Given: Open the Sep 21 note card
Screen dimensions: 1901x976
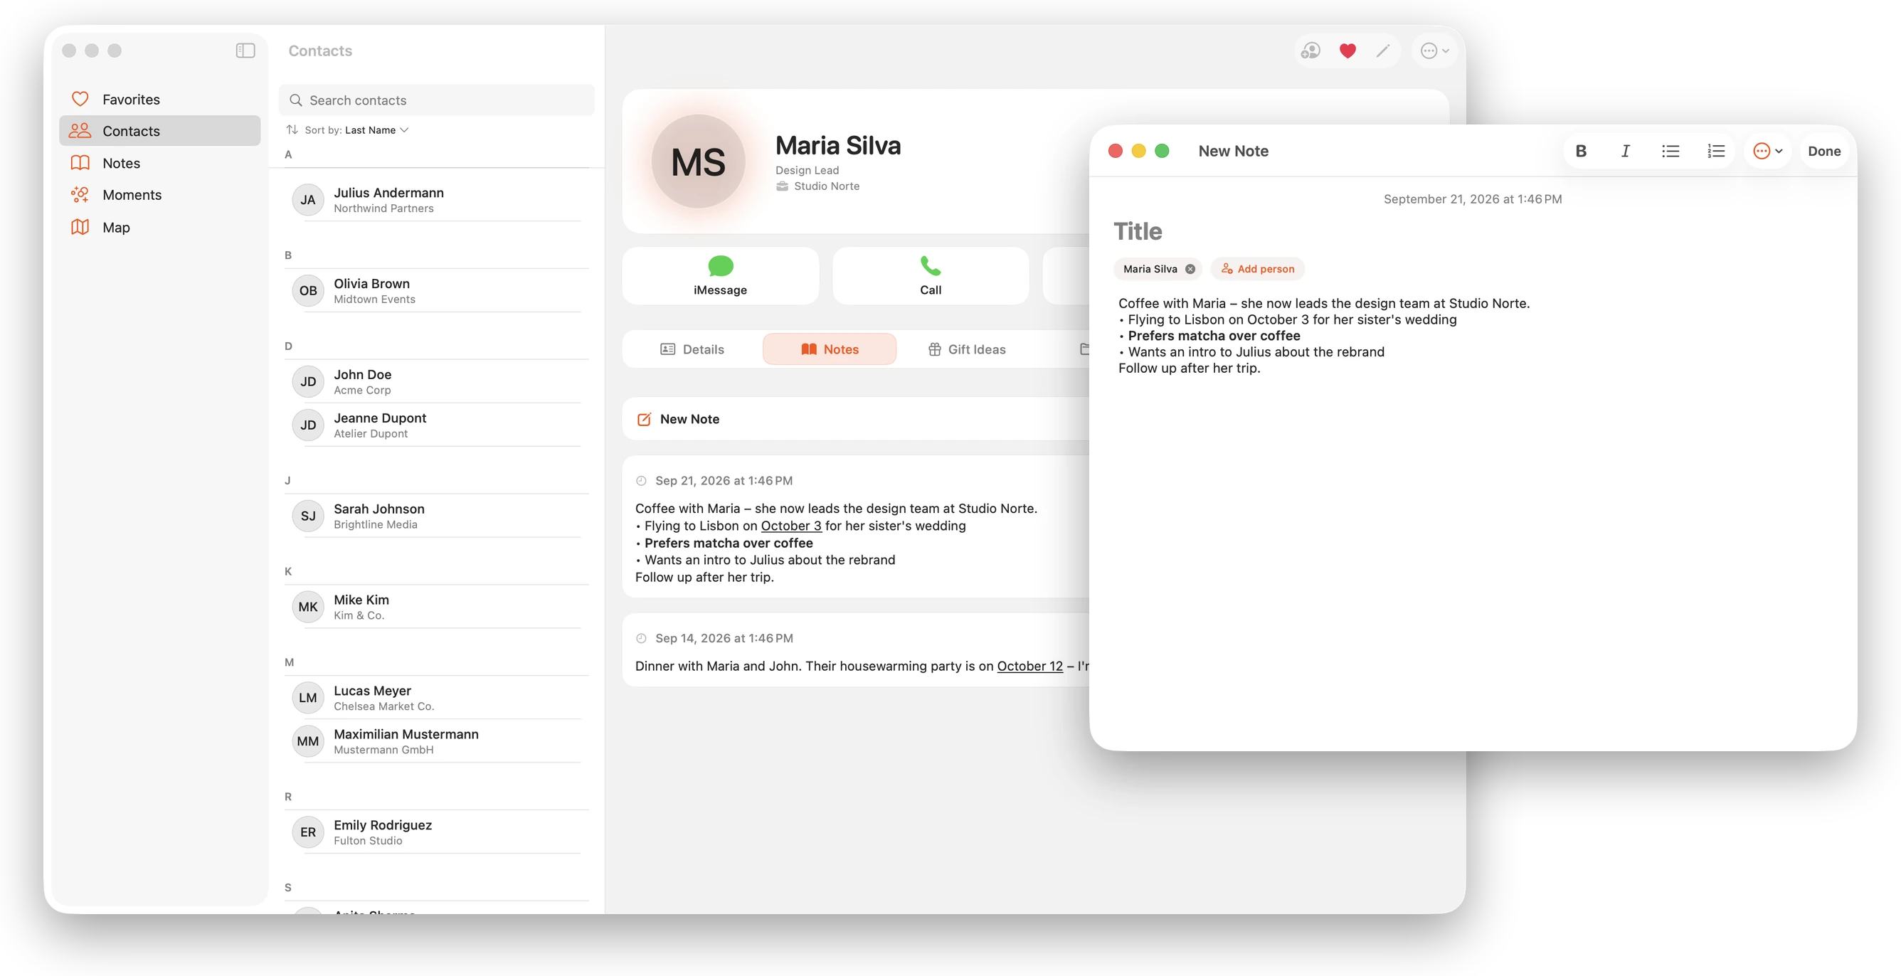Looking at the screenshot, I should [x=856, y=526].
